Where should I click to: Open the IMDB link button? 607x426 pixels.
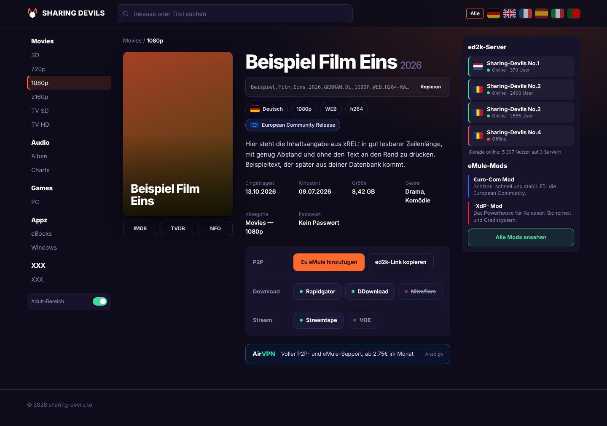tap(140, 229)
